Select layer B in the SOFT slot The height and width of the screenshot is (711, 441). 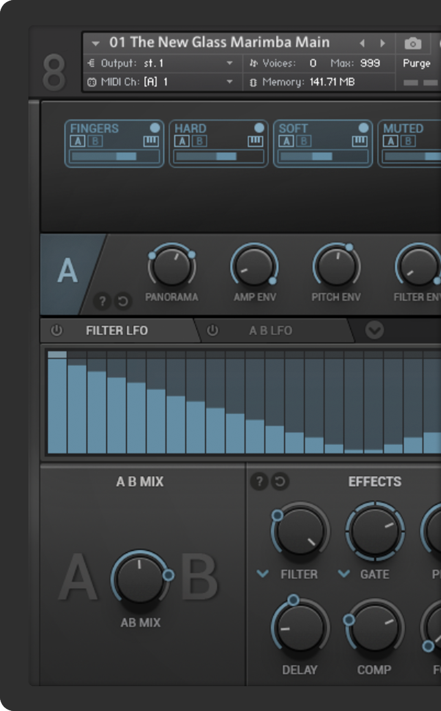tap(304, 141)
